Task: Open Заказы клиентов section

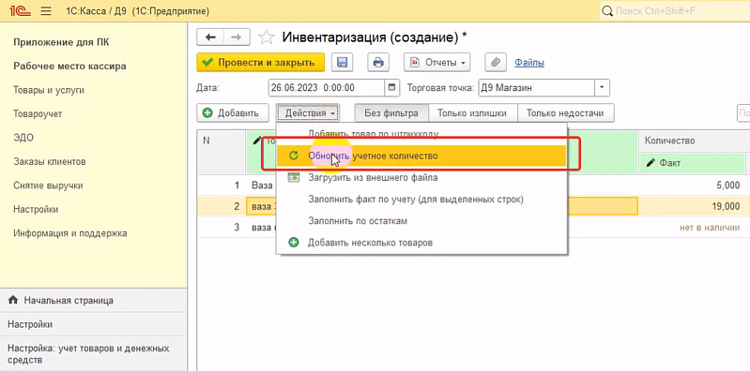Action: coord(50,161)
